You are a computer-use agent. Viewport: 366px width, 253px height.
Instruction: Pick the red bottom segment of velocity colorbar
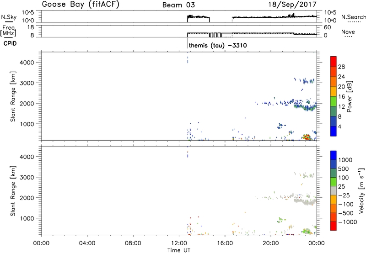pyautogui.click(x=334, y=226)
